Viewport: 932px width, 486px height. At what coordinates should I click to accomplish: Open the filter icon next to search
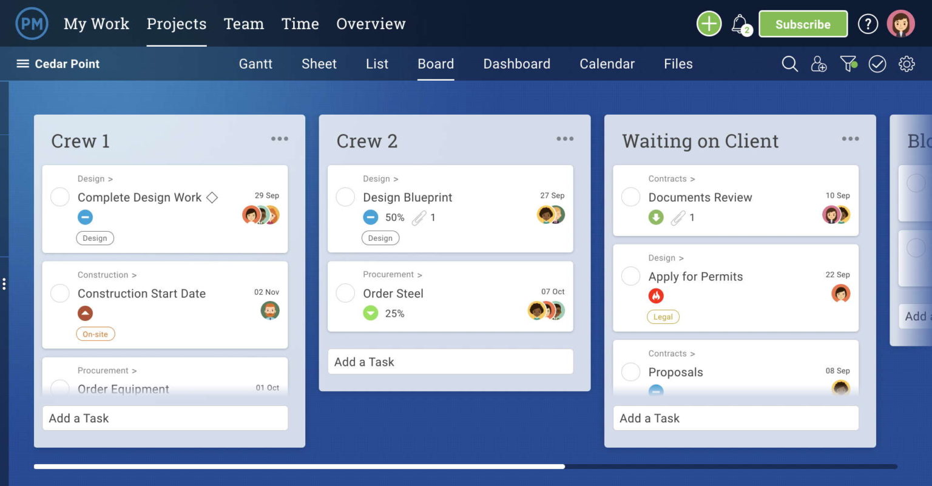(x=848, y=64)
